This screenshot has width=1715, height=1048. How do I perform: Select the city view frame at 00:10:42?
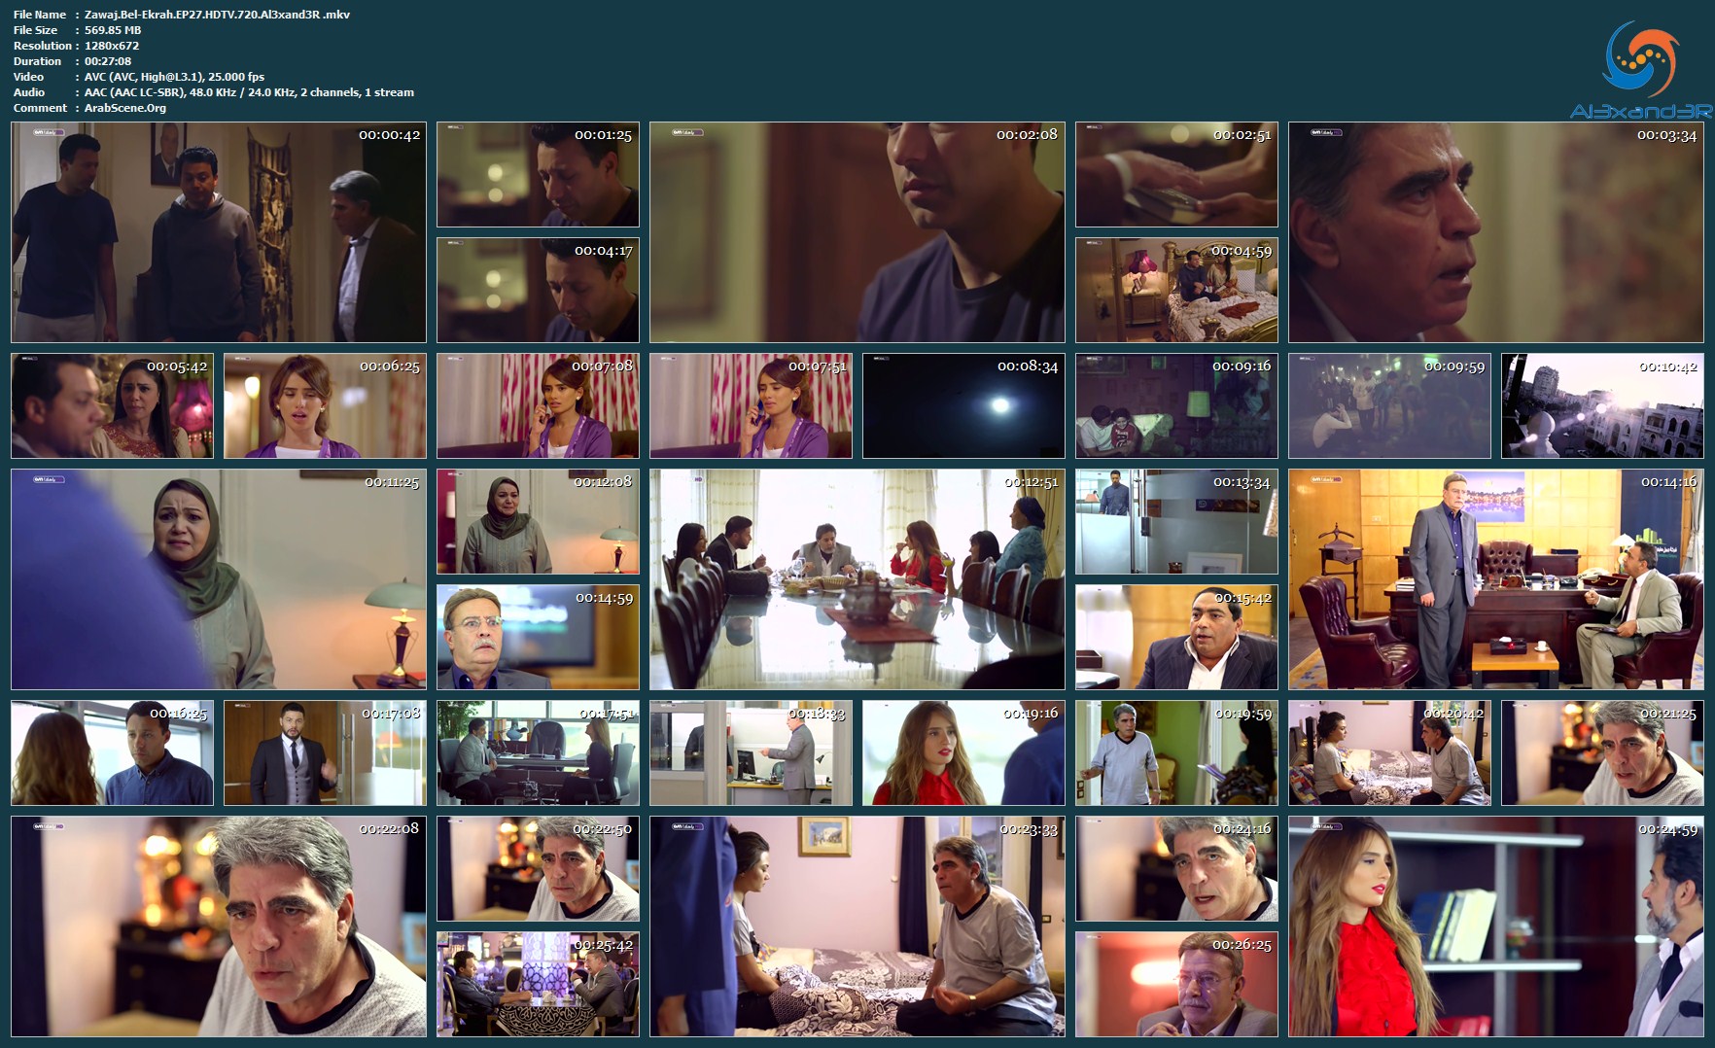tap(1602, 405)
